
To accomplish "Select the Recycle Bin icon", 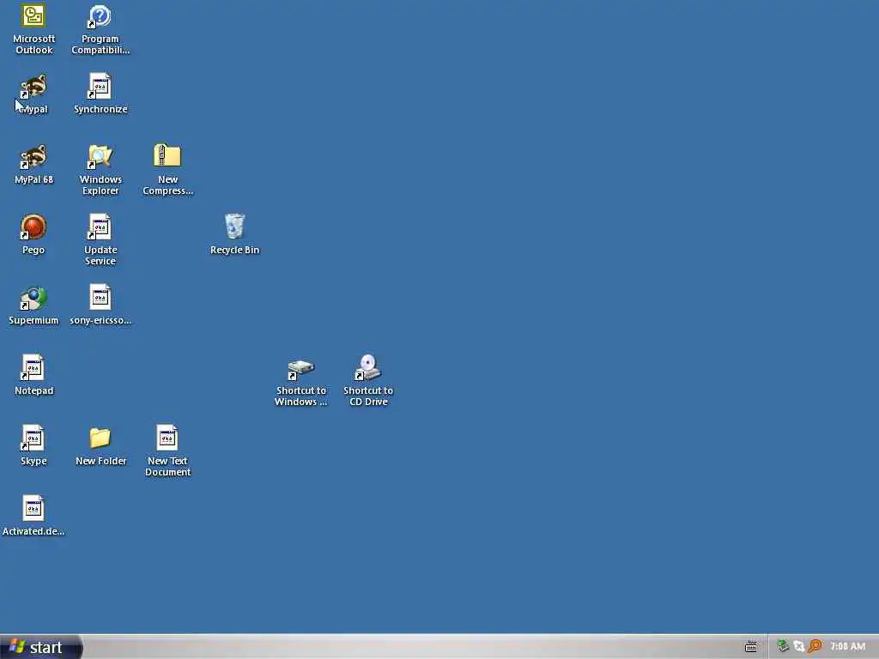I will point(234,227).
